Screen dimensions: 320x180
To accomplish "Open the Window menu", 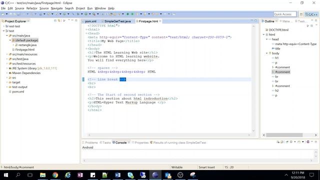I will point(100,8).
